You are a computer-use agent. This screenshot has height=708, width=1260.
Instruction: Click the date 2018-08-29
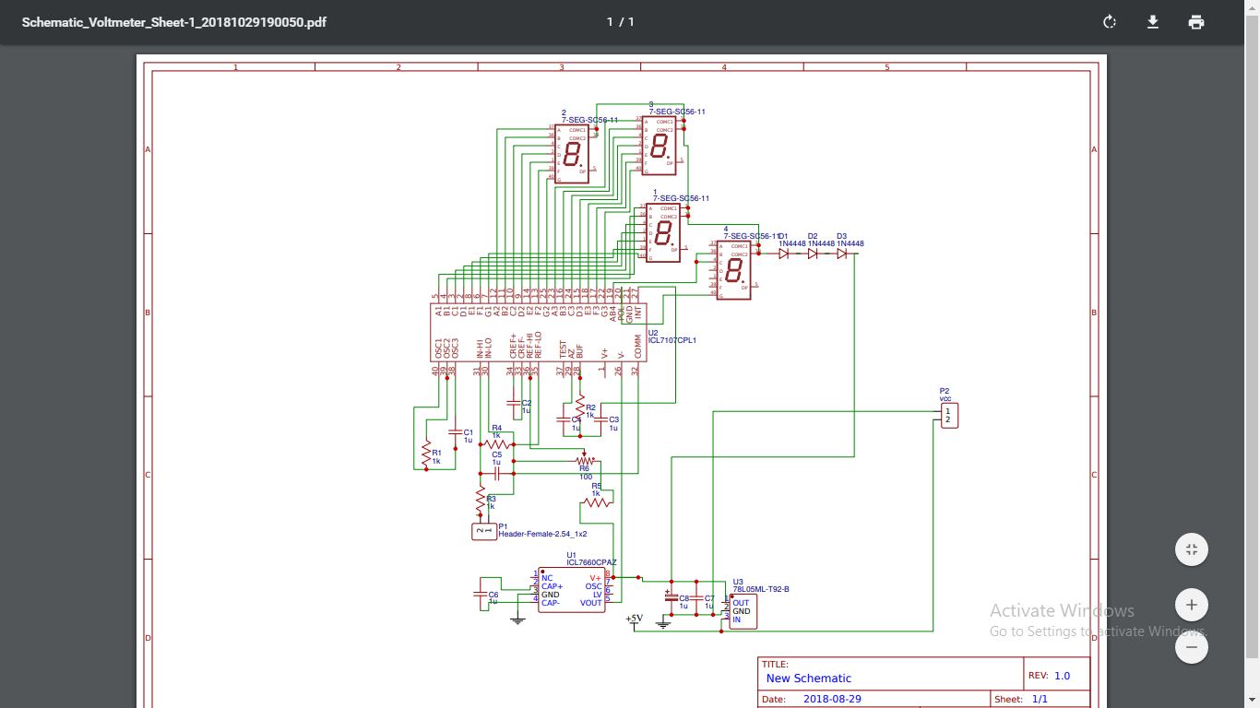pos(832,699)
